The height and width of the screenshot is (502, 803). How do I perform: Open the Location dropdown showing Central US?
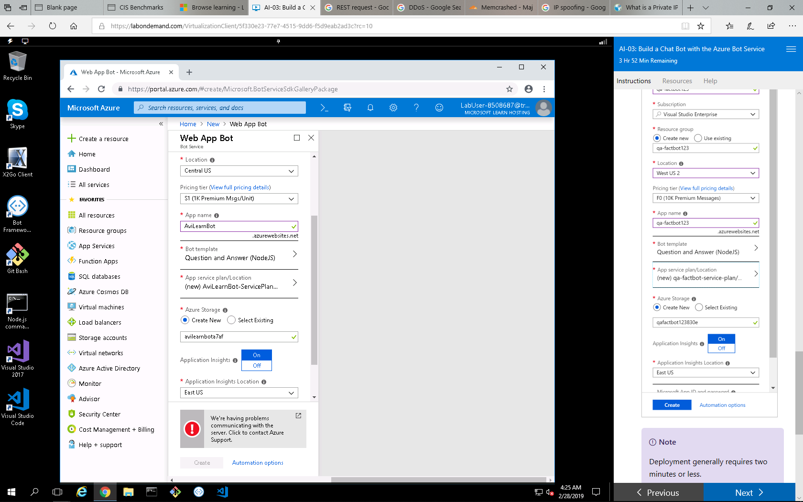239,171
